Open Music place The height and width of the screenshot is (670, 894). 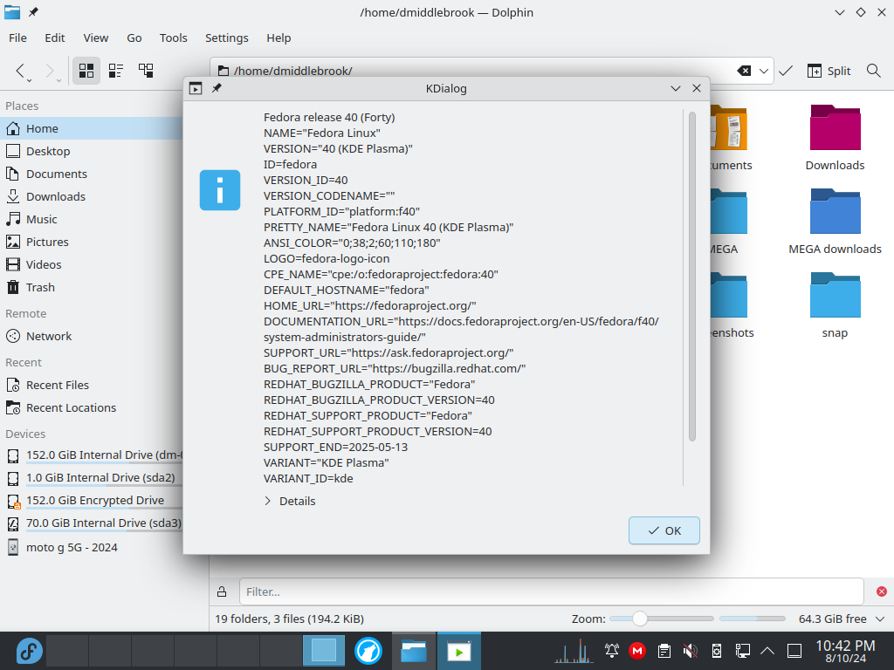point(93,219)
